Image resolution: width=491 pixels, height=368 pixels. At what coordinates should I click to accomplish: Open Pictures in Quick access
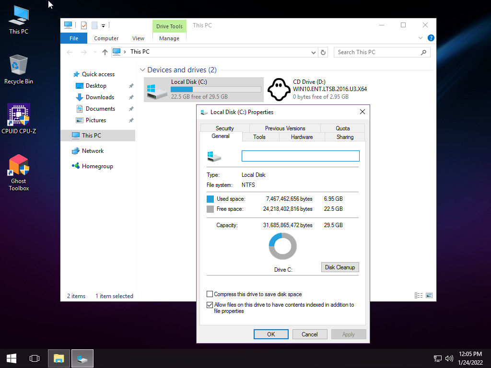tap(96, 120)
